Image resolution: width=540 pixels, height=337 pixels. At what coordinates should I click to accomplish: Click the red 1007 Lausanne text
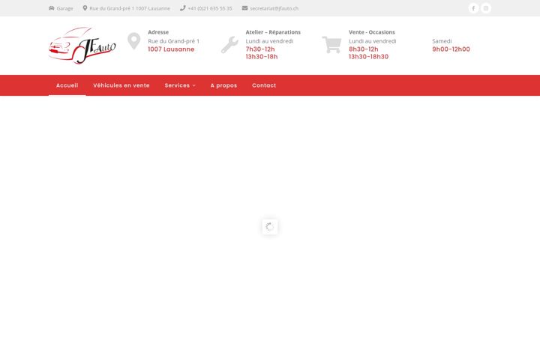(x=171, y=49)
